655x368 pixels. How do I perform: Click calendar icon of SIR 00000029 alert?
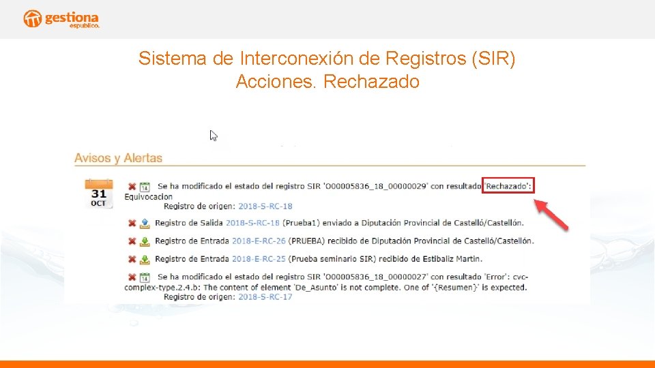(x=145, y=187)
